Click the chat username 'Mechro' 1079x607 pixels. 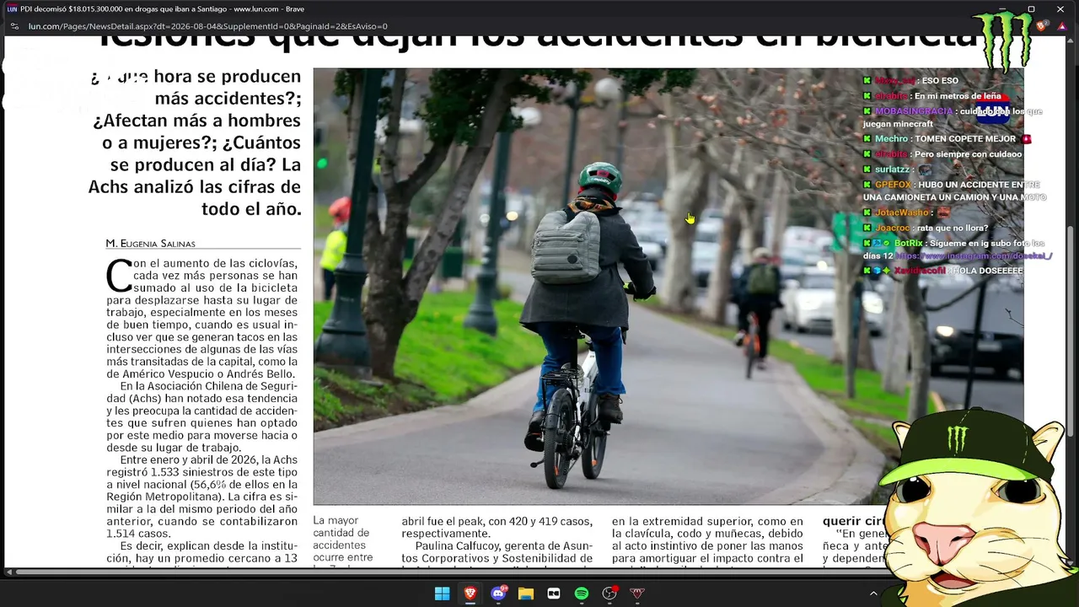coord(891,139)
